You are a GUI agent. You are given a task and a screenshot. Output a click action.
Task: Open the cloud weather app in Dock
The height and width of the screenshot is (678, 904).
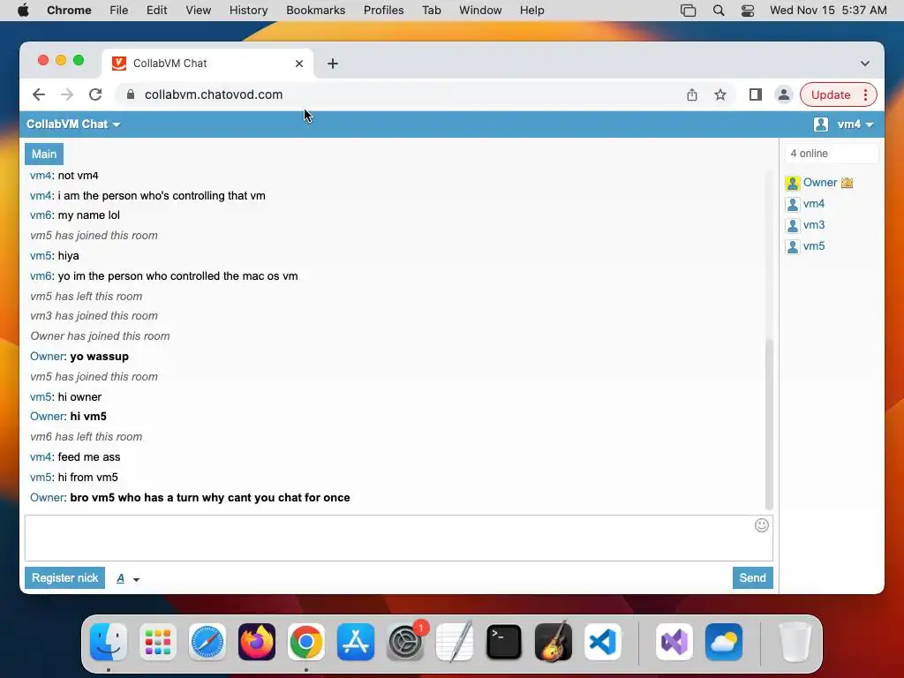click(724, 642)
